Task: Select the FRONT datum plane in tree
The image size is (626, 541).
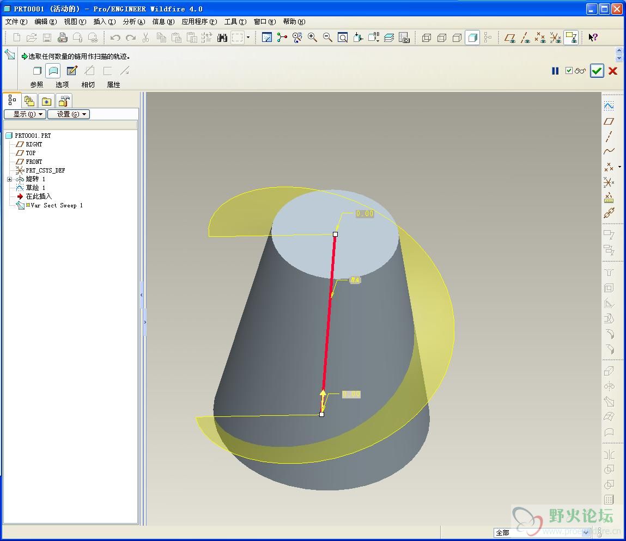Action: (34, 162)
